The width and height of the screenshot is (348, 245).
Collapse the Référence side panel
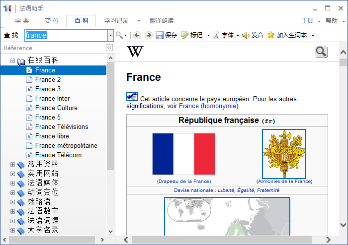coord(109,48)
